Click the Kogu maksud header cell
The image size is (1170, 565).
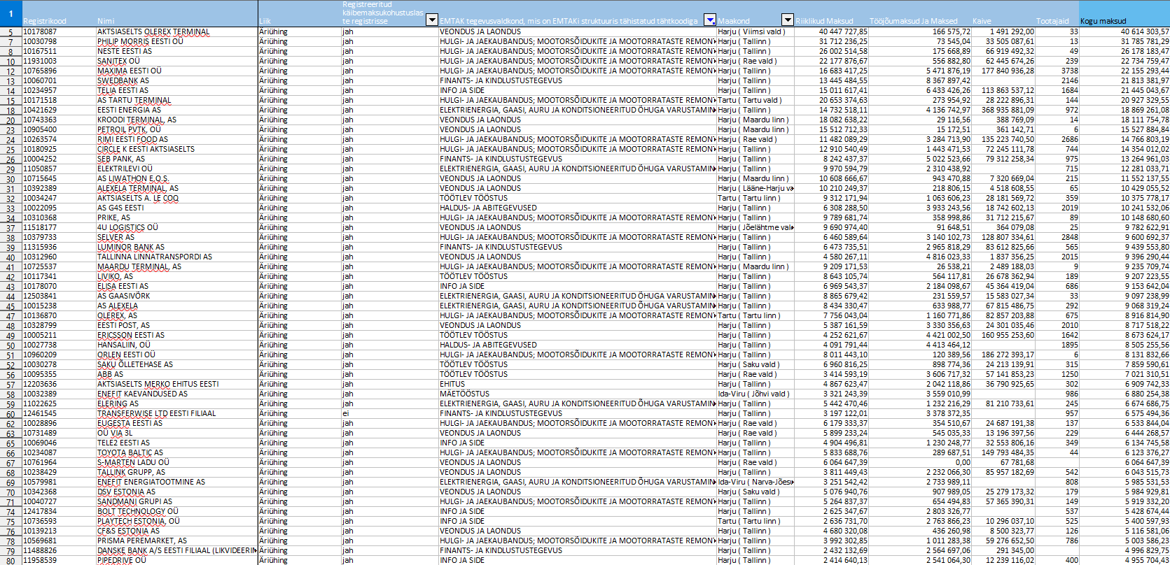pos(1124,21)
